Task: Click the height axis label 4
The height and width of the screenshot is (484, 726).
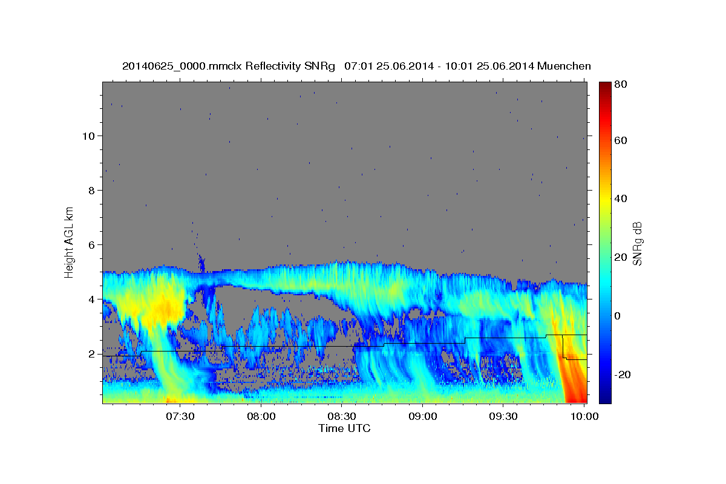Action: (92, 299)
